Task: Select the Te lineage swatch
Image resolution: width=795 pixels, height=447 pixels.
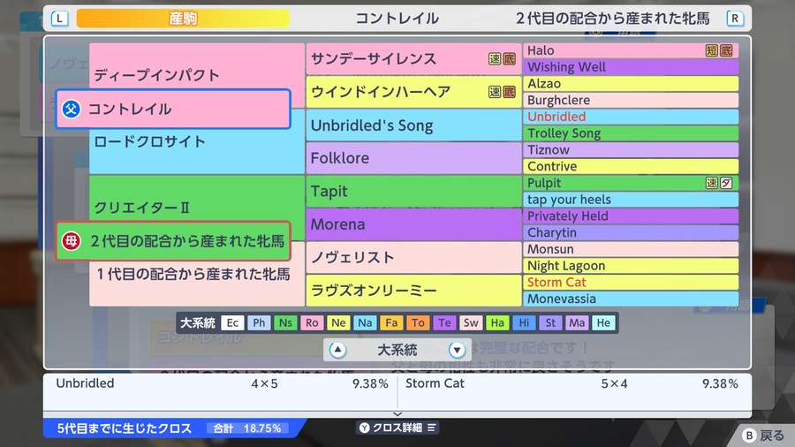Action: click(444, 322)
